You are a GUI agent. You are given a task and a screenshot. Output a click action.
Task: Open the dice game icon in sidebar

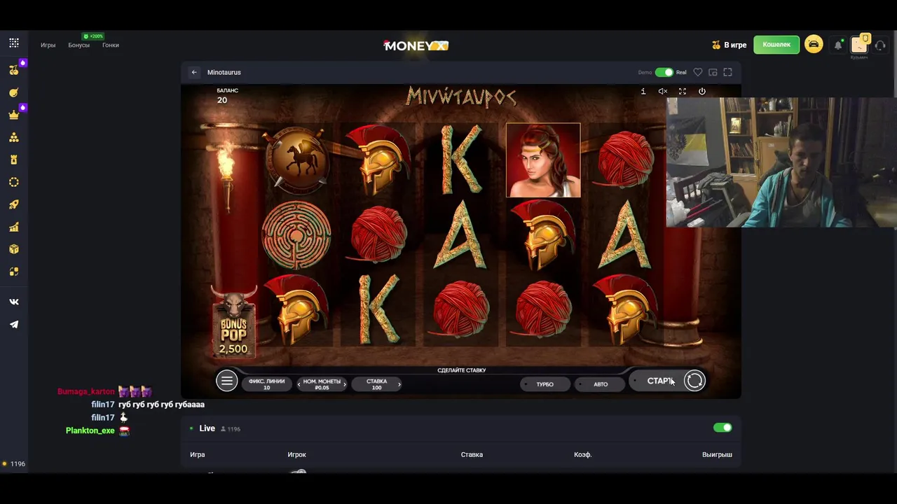14,249
